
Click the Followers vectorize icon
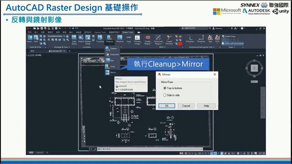tap(190, 39)
